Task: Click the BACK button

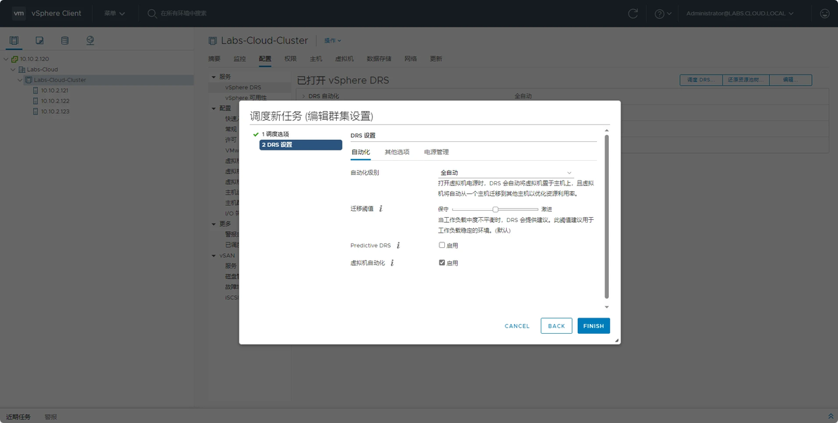Action: click(556, 326)
